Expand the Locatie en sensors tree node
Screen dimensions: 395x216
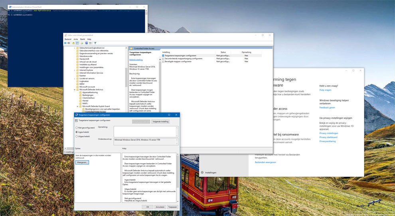click(75, 78)
